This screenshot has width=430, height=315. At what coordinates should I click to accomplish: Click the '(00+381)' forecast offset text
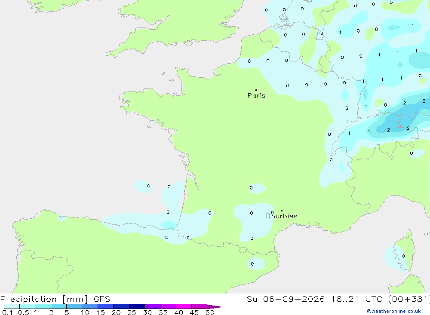click(409, 299)
